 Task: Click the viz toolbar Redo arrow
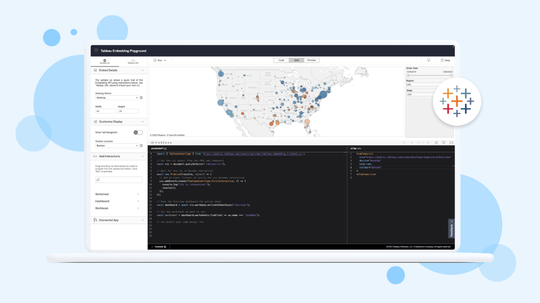pyautogui.click(x=411, y=142)
